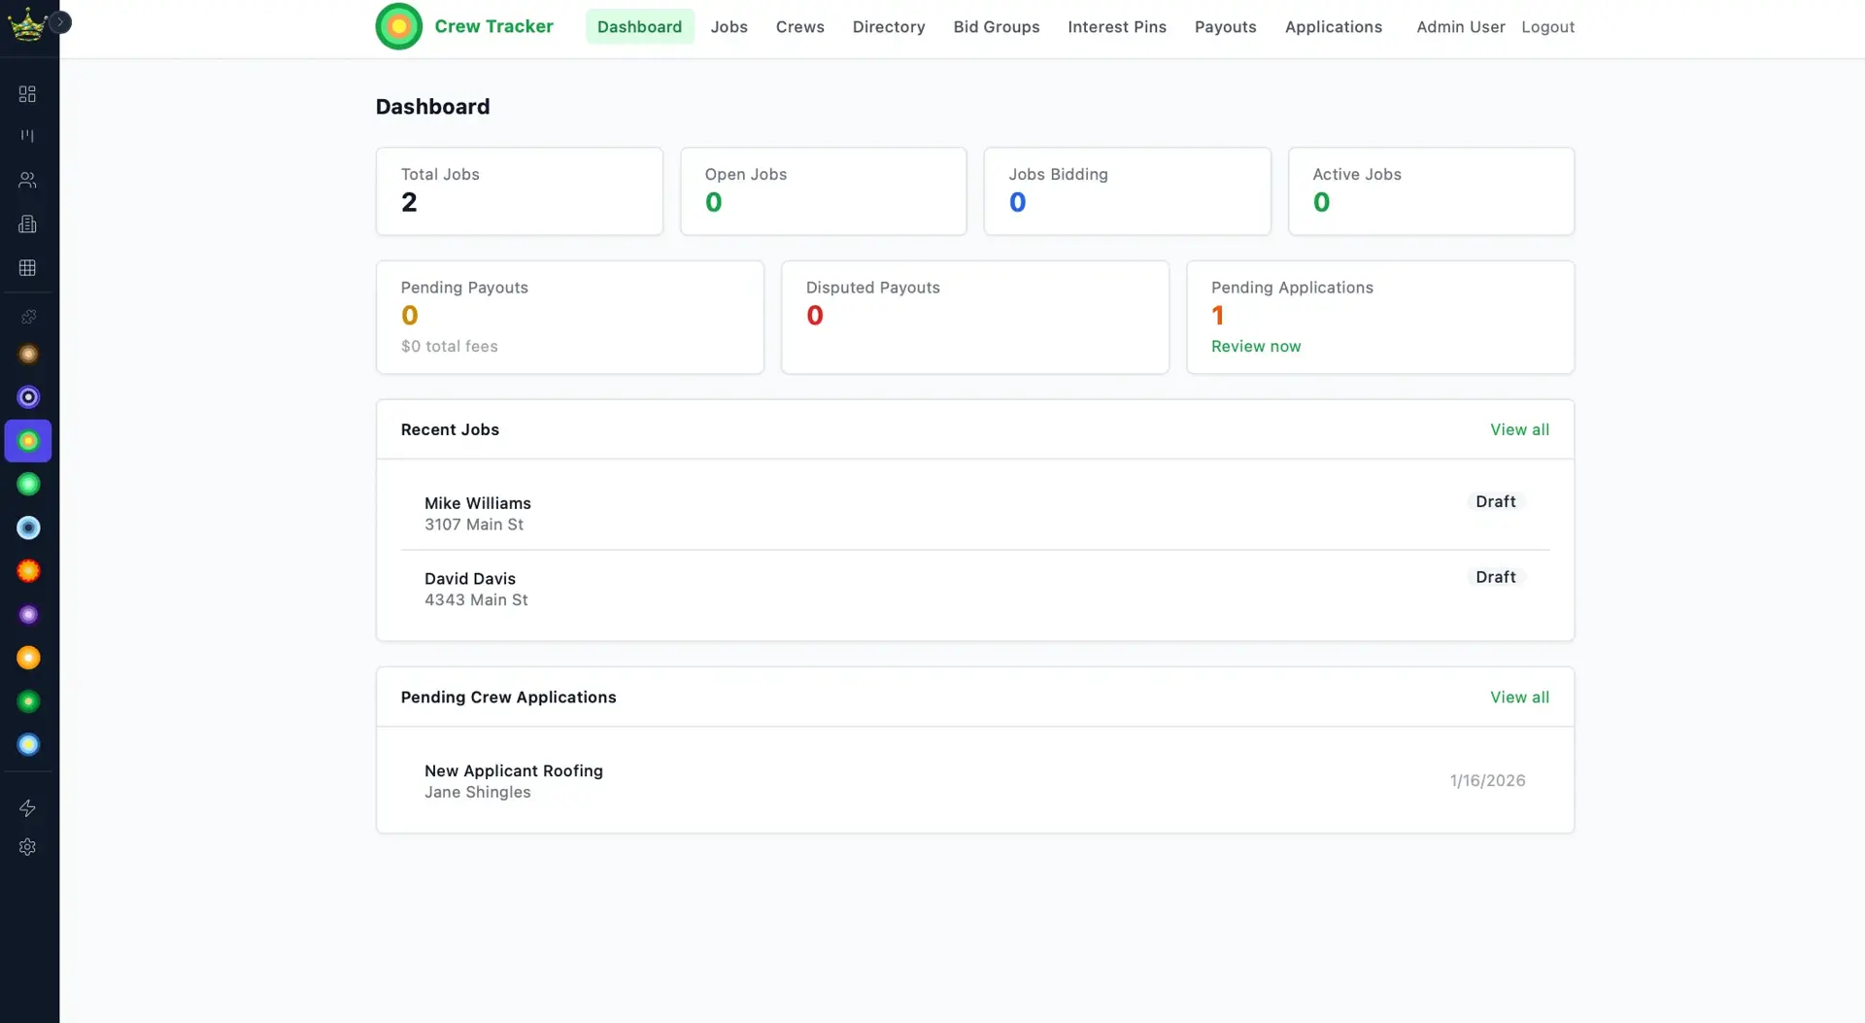Open the settings gear icon in sidebar

pyautogui.click(x=27, y=846)
